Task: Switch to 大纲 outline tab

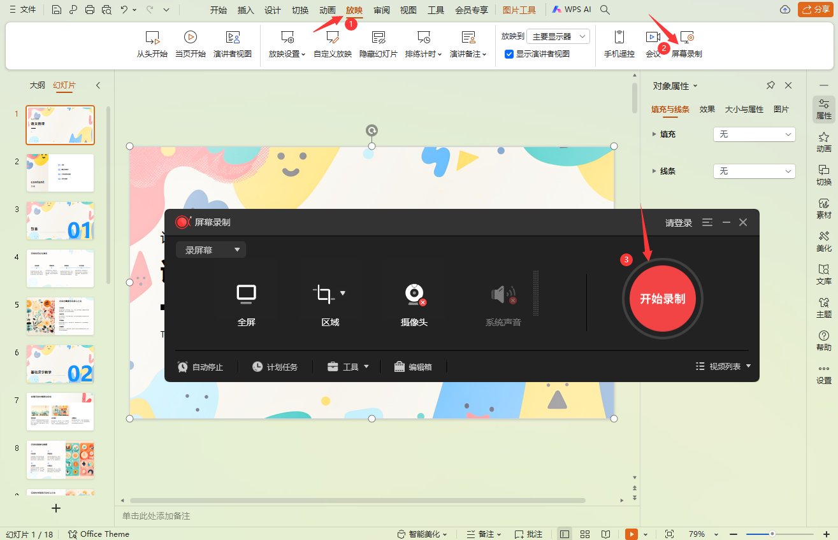Action: [38, 85]
